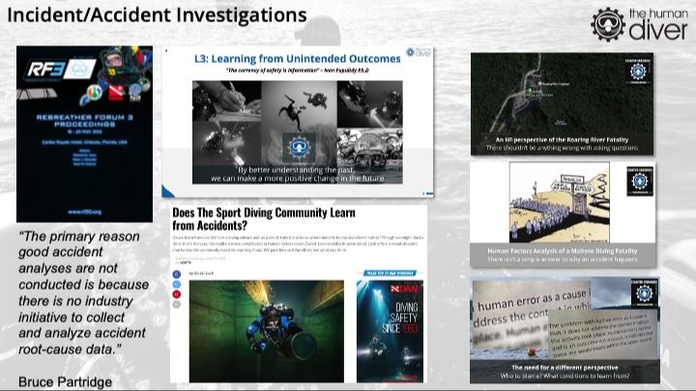Click the dark blue share icon beside the article
The height and width of the screenshot is (391, 696).
[x=177, y=274]
